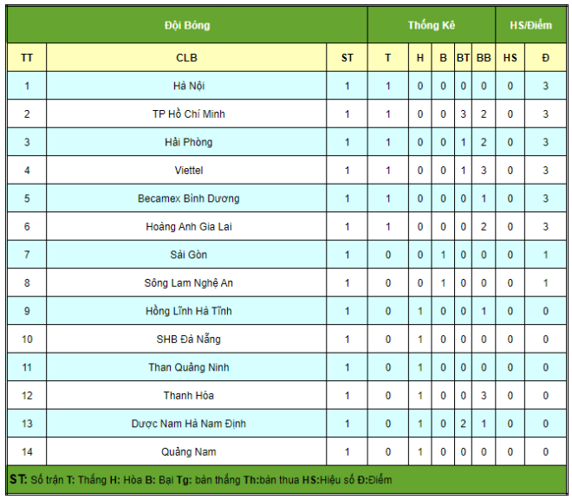Select Hoàng Anh Gia Lai club name
The image size is (572, 499).
[188, 226]
